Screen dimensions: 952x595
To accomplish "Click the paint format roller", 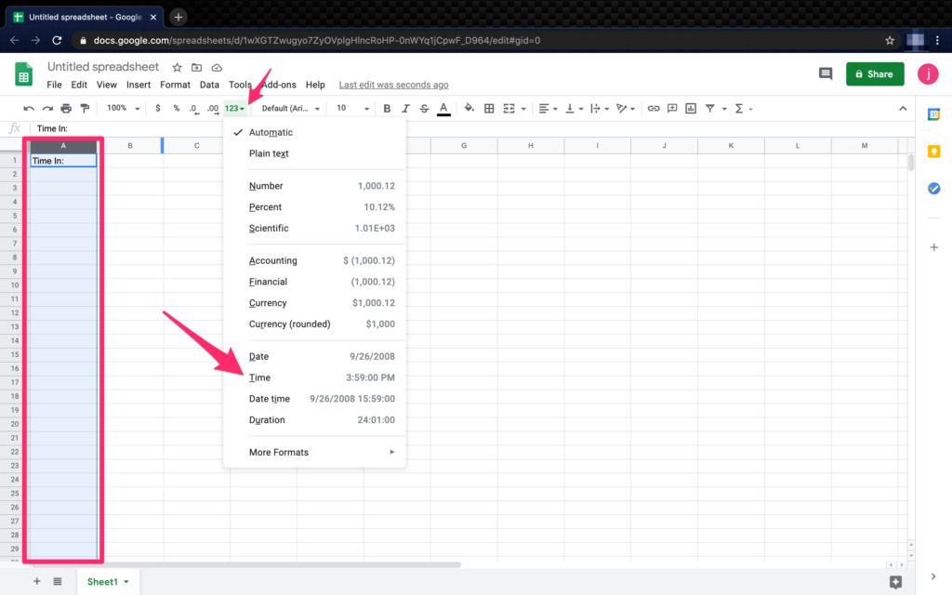I will click(85, 109).
